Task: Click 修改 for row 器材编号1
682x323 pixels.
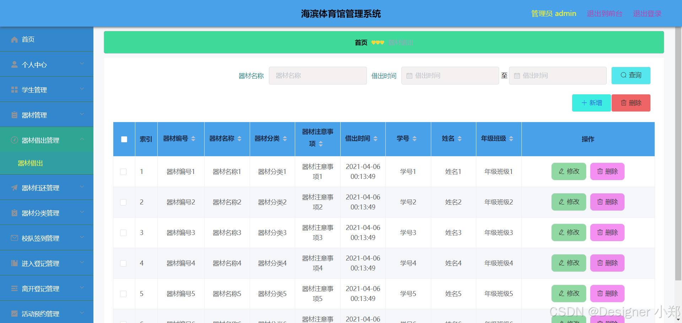Action: click(569, 171)
